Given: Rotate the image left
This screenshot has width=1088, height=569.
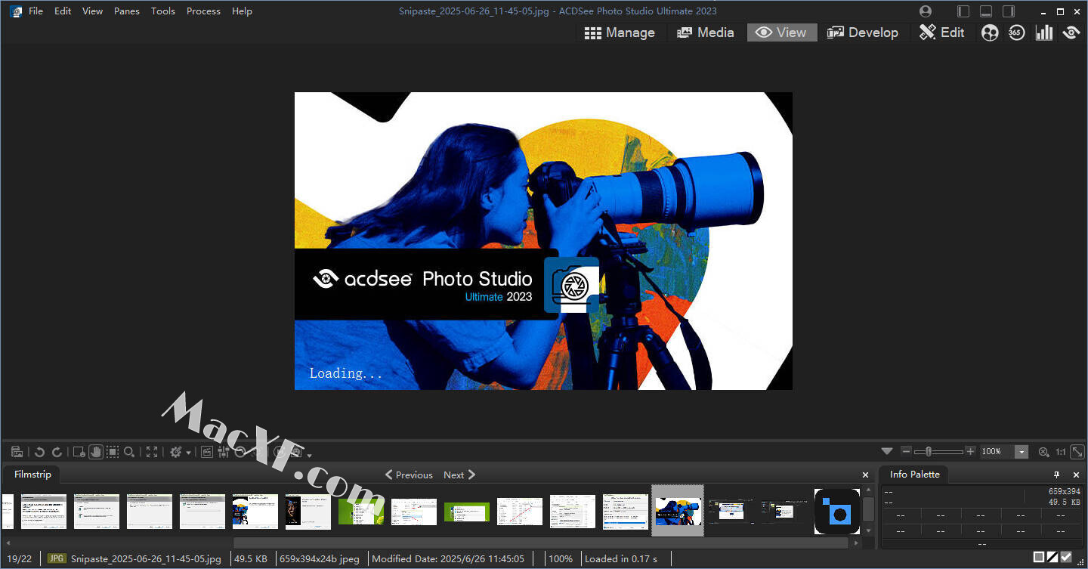Looking at the screenshot, I should click(x=40, y=452).
